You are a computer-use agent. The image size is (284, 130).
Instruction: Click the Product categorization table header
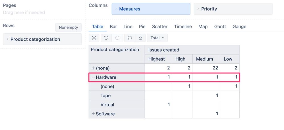pyautogui.click(x=117, y=54)
